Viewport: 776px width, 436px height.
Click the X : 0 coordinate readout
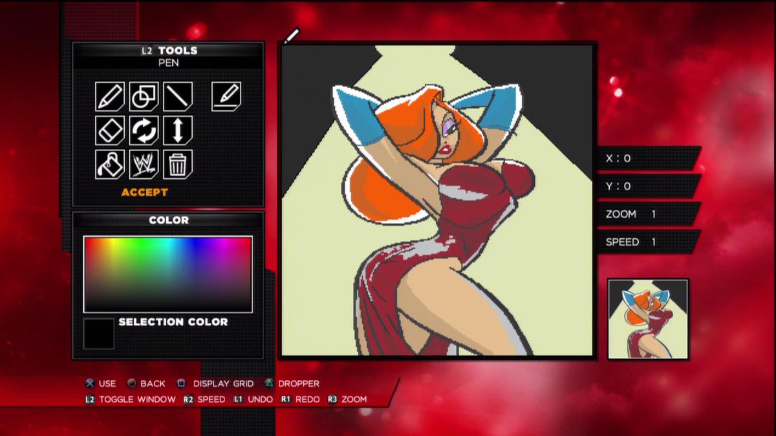click(x=649, y=158)
